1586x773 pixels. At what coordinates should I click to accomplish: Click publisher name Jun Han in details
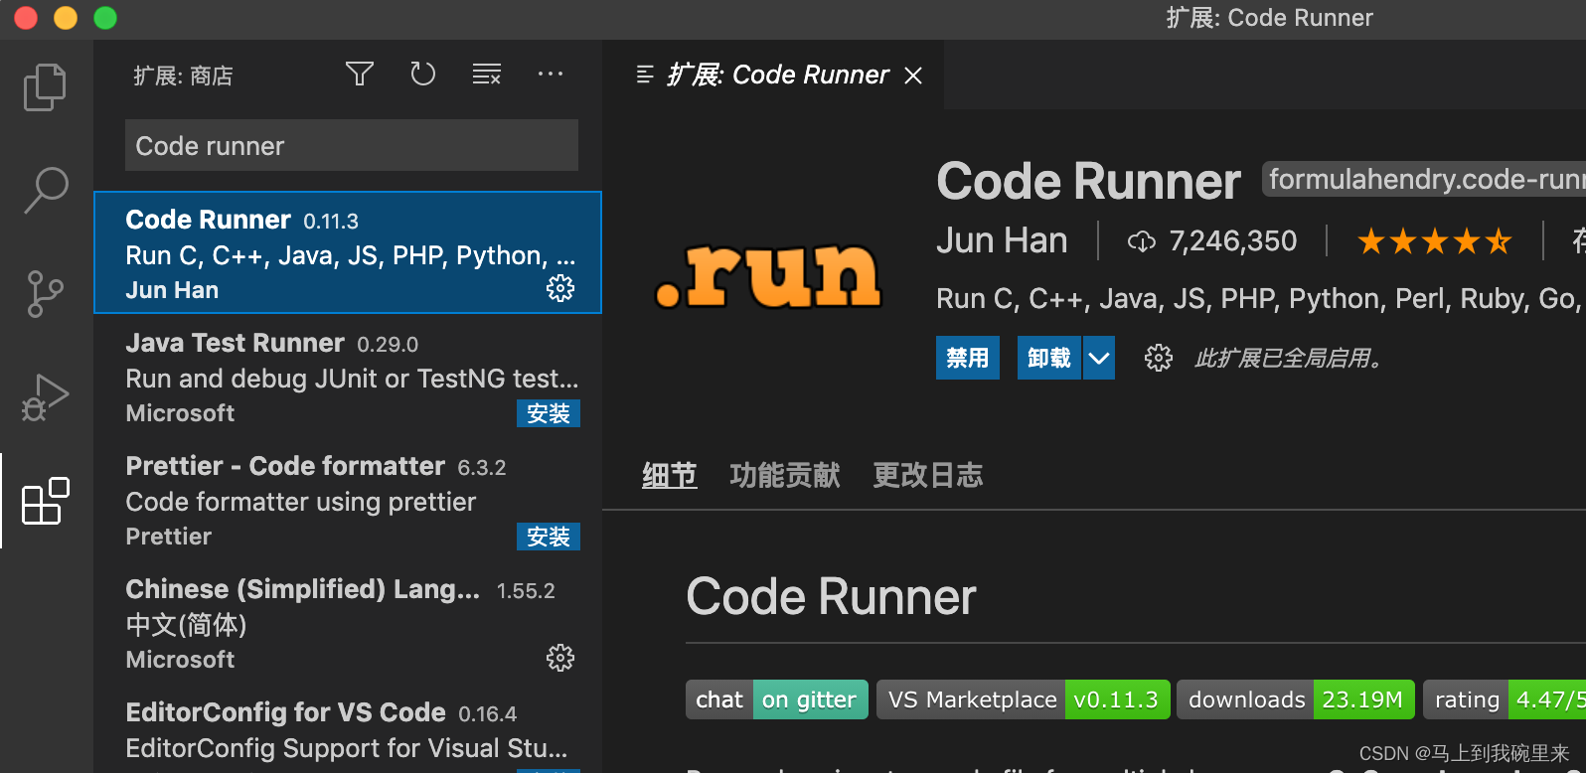[x=1002, y=240]
